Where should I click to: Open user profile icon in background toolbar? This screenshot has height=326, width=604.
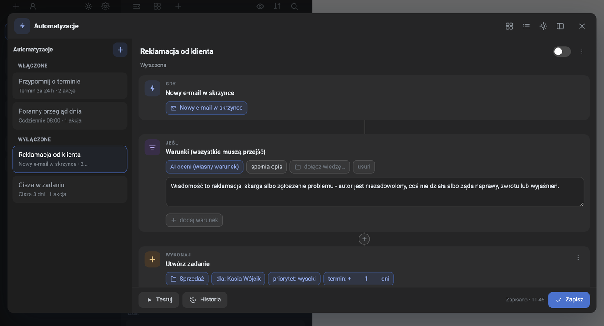pyautogui.click(x=33, y=6)
